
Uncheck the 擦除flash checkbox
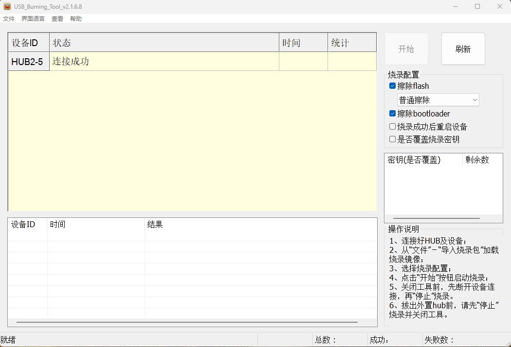point(392,86)
